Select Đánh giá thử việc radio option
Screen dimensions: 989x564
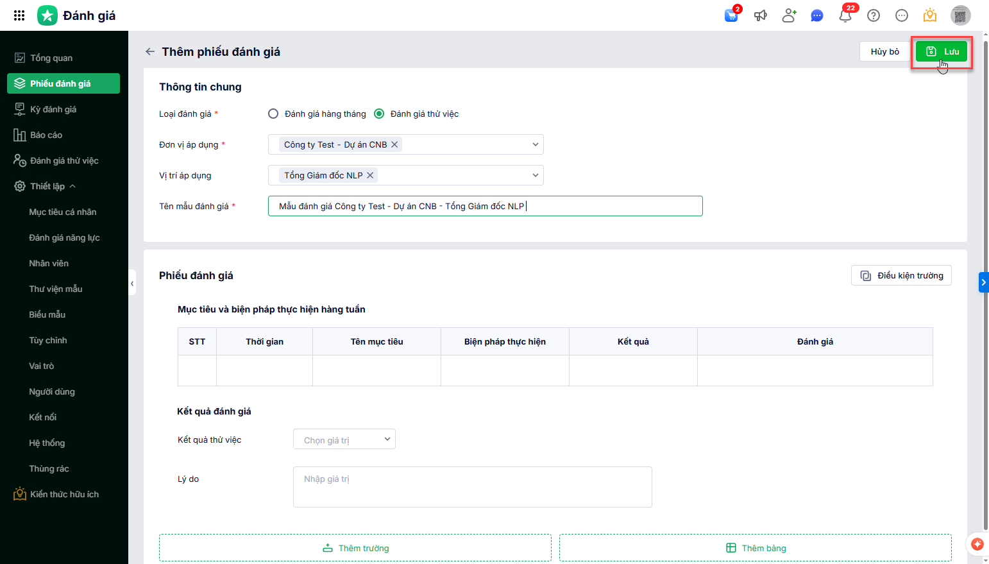[379, 114]
